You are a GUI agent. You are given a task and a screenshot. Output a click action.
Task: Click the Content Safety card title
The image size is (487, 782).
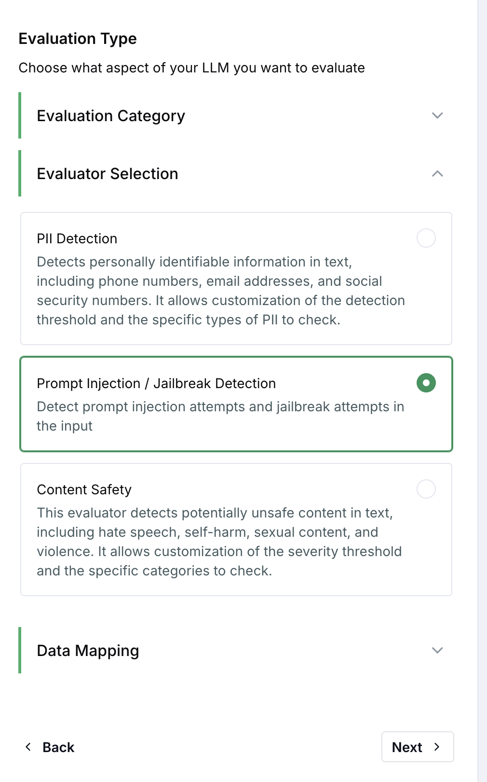click(84, 489)
